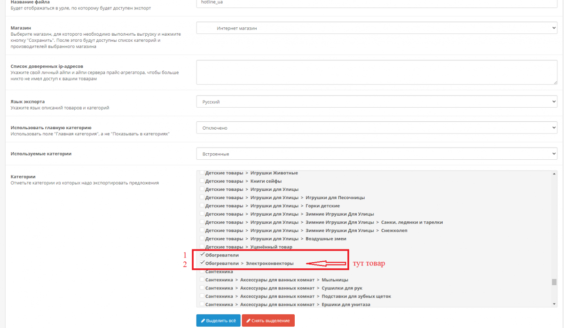Click the Выделить всё button
This screenshot has height=328, width=564.
point(219,320)
